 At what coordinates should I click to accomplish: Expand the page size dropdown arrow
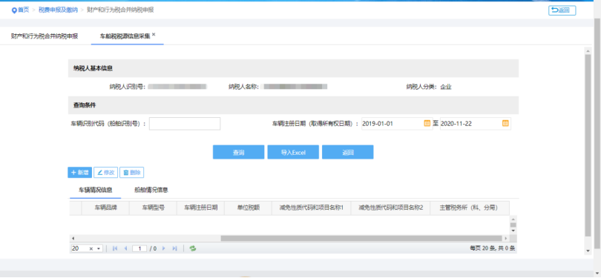pos(99,249)
